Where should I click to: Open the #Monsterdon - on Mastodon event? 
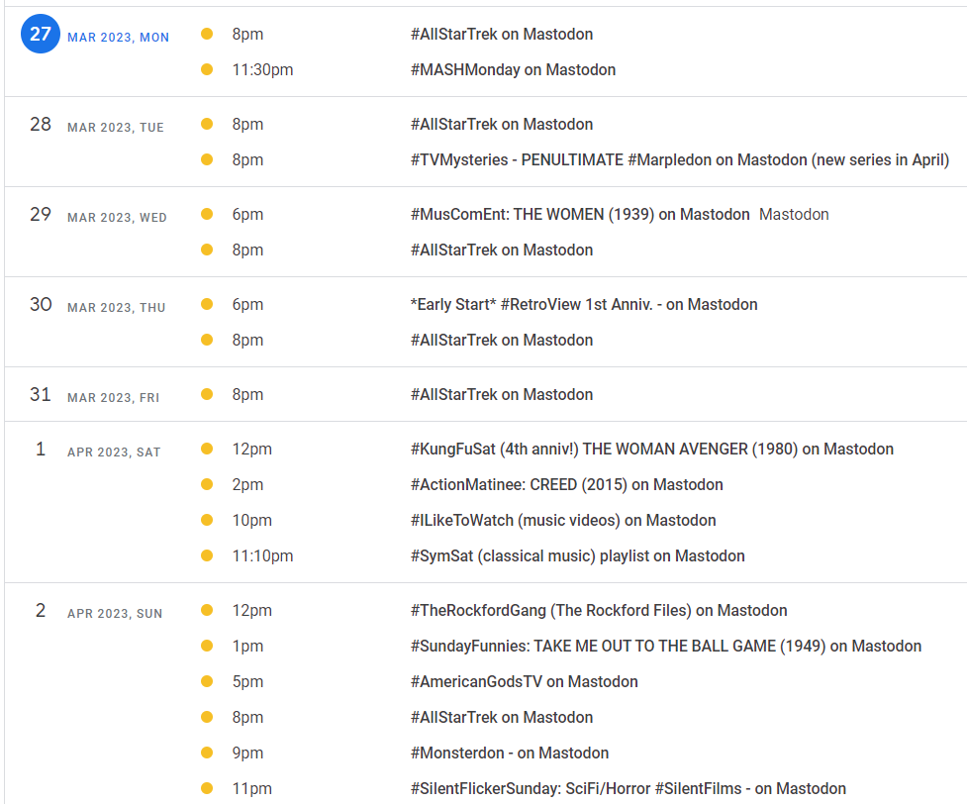click(510, 754)
